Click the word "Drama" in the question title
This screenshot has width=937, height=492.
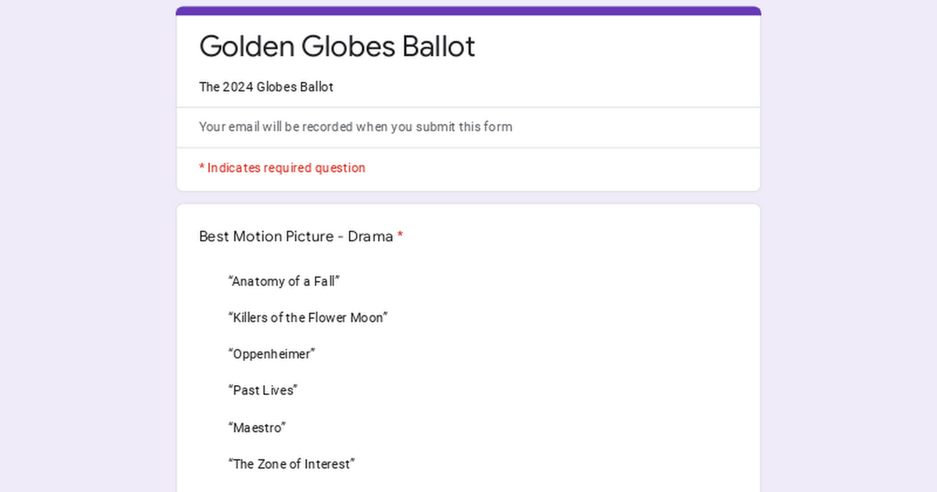pos(370,236)
